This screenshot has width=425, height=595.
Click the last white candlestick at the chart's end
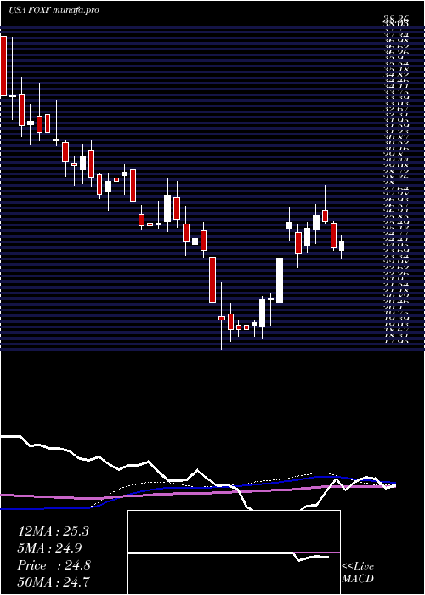pos(342,246)
